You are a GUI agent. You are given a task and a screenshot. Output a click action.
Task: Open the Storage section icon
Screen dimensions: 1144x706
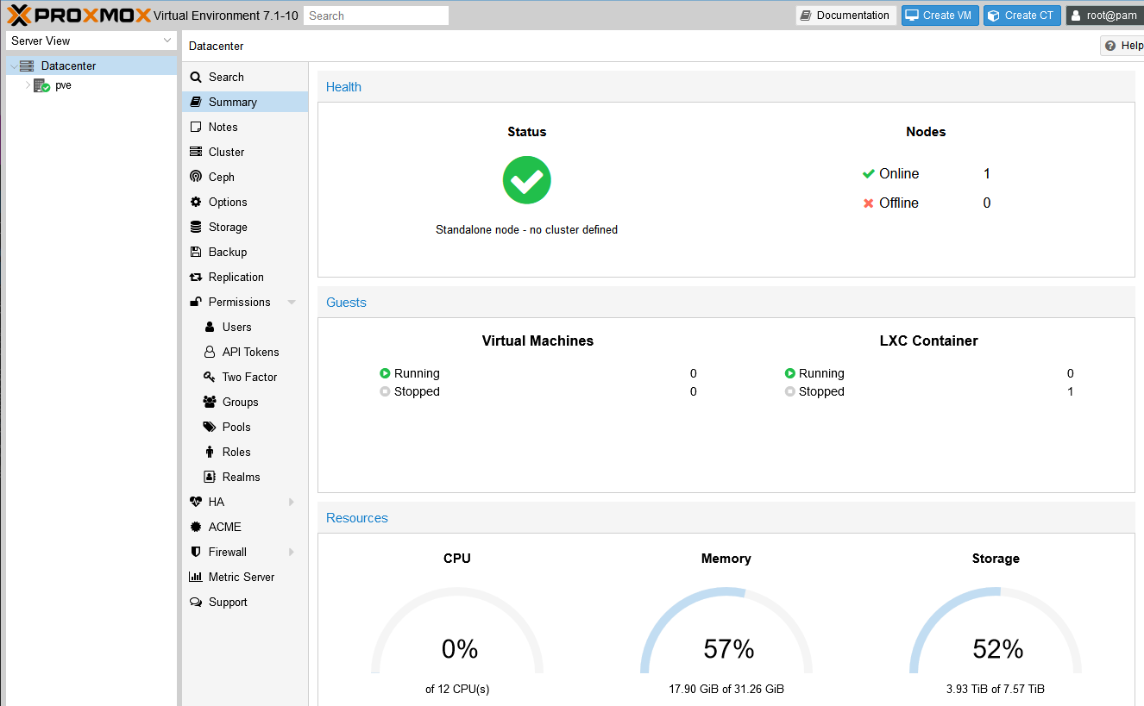click(196, 227)
